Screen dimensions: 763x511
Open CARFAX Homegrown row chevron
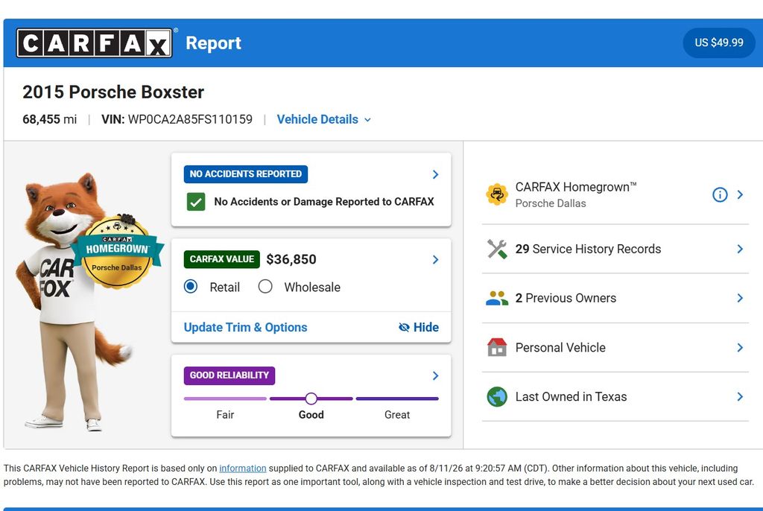740,194
